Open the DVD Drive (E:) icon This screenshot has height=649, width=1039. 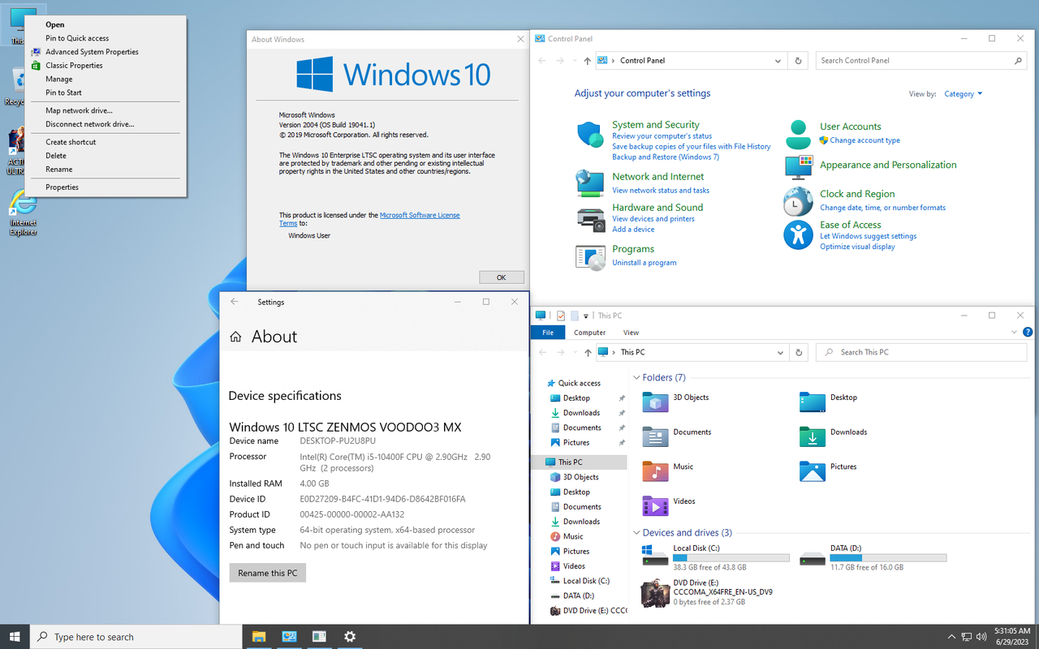pyautogui.click(x=655, y=594)
